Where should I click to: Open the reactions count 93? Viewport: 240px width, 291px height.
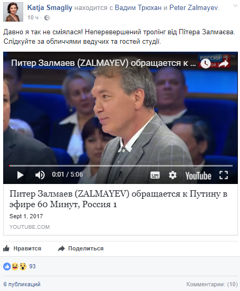32,266
